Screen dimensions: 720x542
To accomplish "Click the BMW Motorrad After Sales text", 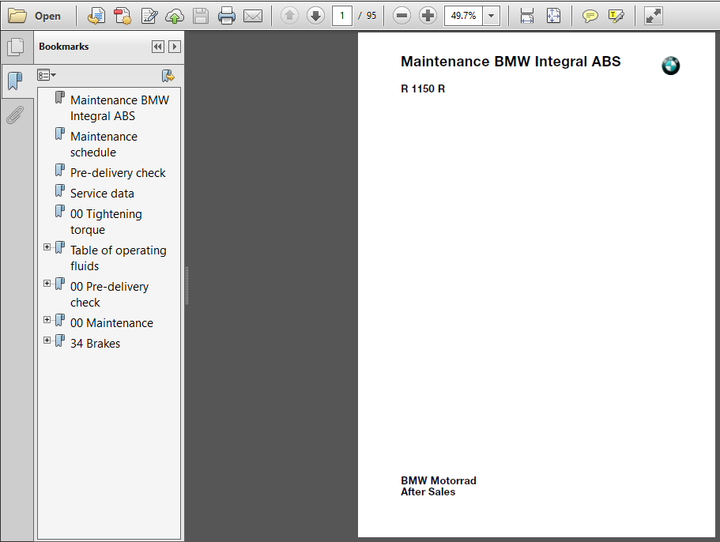I will 439,486.
